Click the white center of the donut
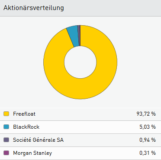Screen dimensions: 161x160 [80, 62]
